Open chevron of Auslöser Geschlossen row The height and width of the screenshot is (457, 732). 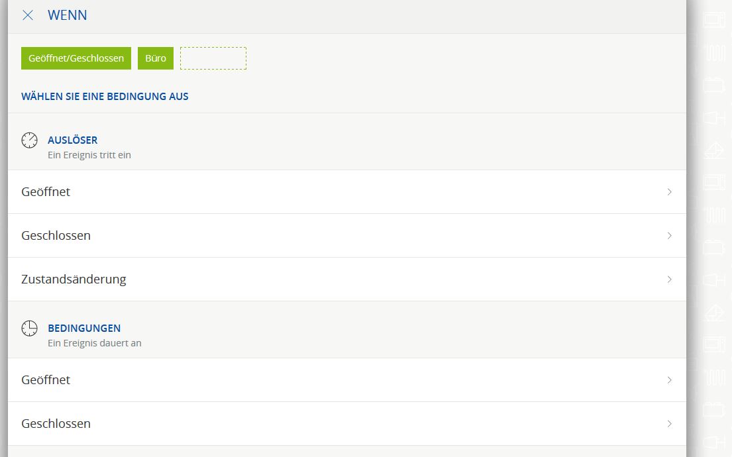tap(670, 236)
